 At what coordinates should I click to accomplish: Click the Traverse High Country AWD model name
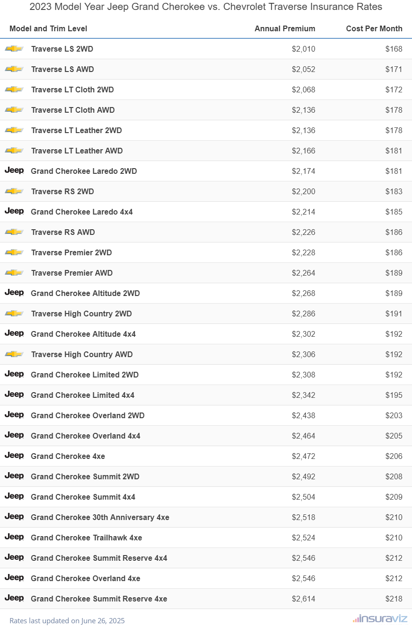pyautogui.click(x=82, y=354)
